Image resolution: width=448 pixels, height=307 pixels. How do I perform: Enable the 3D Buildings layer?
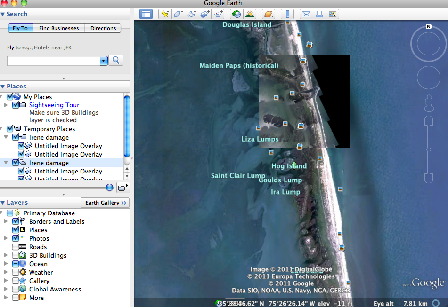point(16,255)
